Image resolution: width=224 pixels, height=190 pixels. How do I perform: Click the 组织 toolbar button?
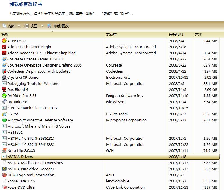tap(9, 26)
